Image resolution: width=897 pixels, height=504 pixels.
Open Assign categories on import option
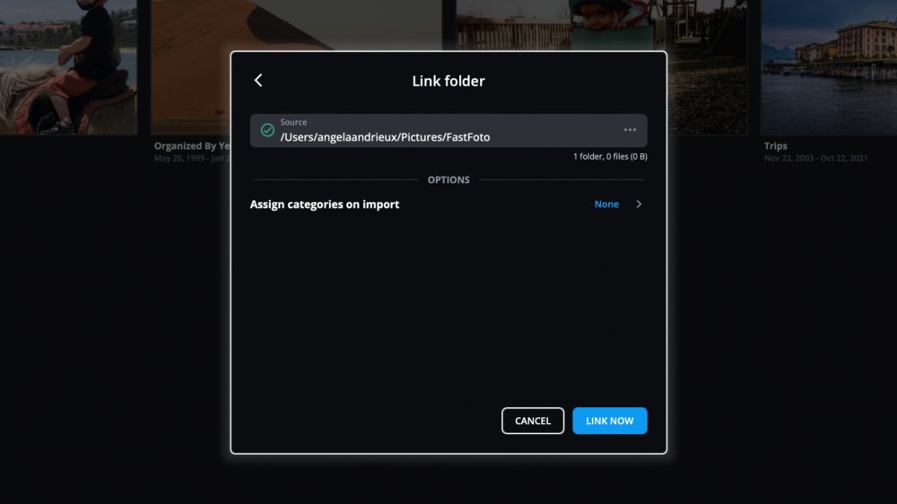click(x=448, y=204)
